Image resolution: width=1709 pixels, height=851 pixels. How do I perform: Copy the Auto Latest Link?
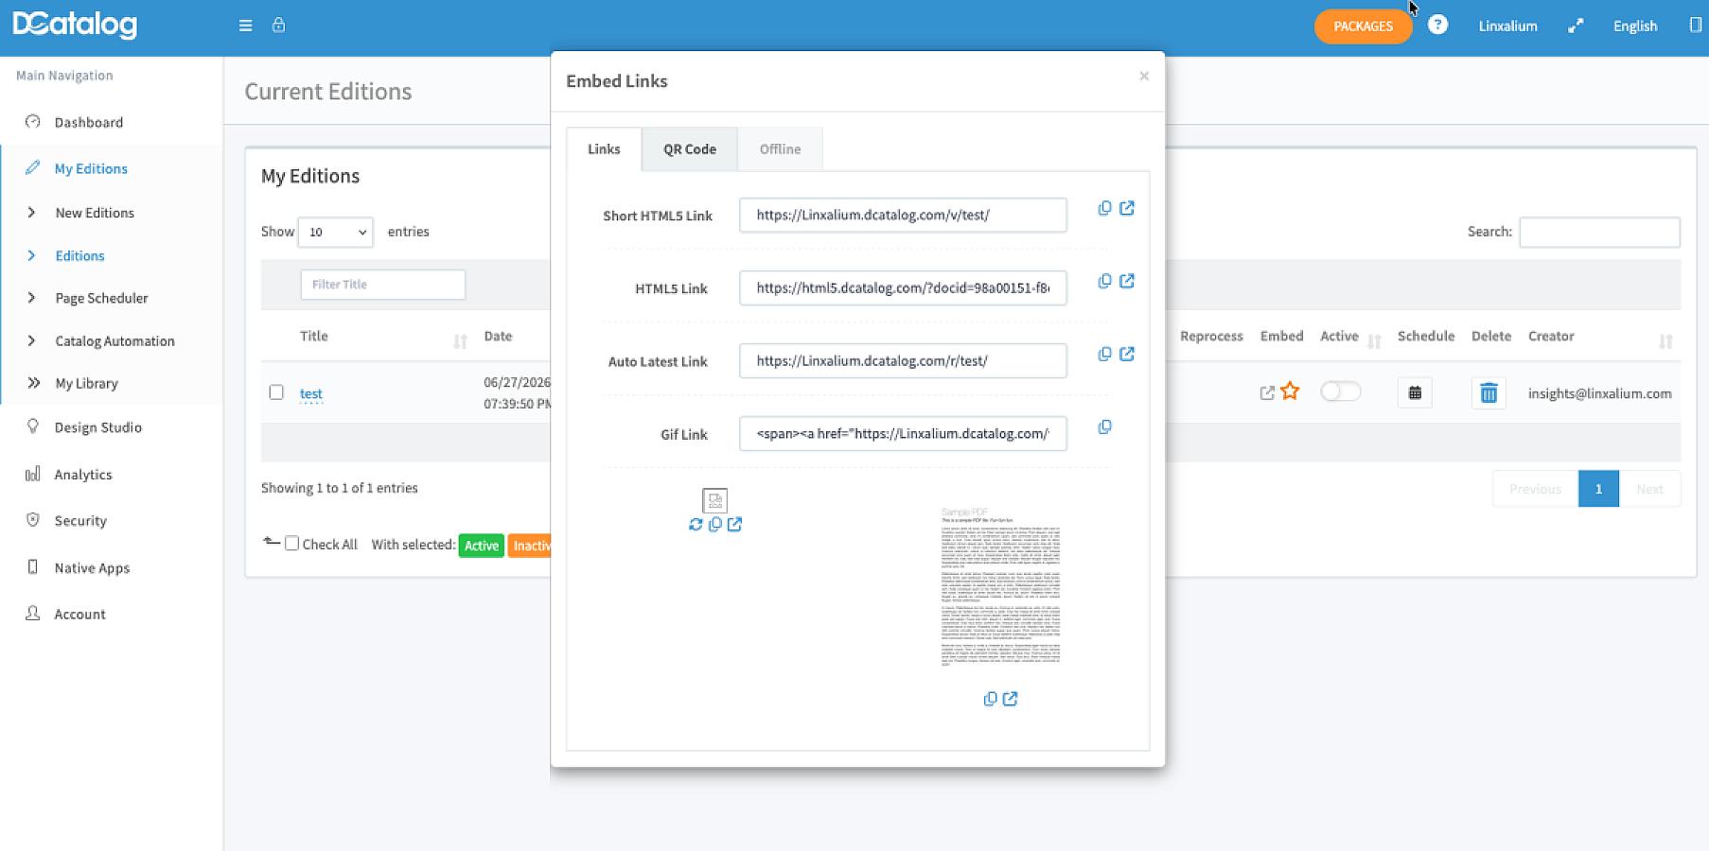[x=1104, y=354]
